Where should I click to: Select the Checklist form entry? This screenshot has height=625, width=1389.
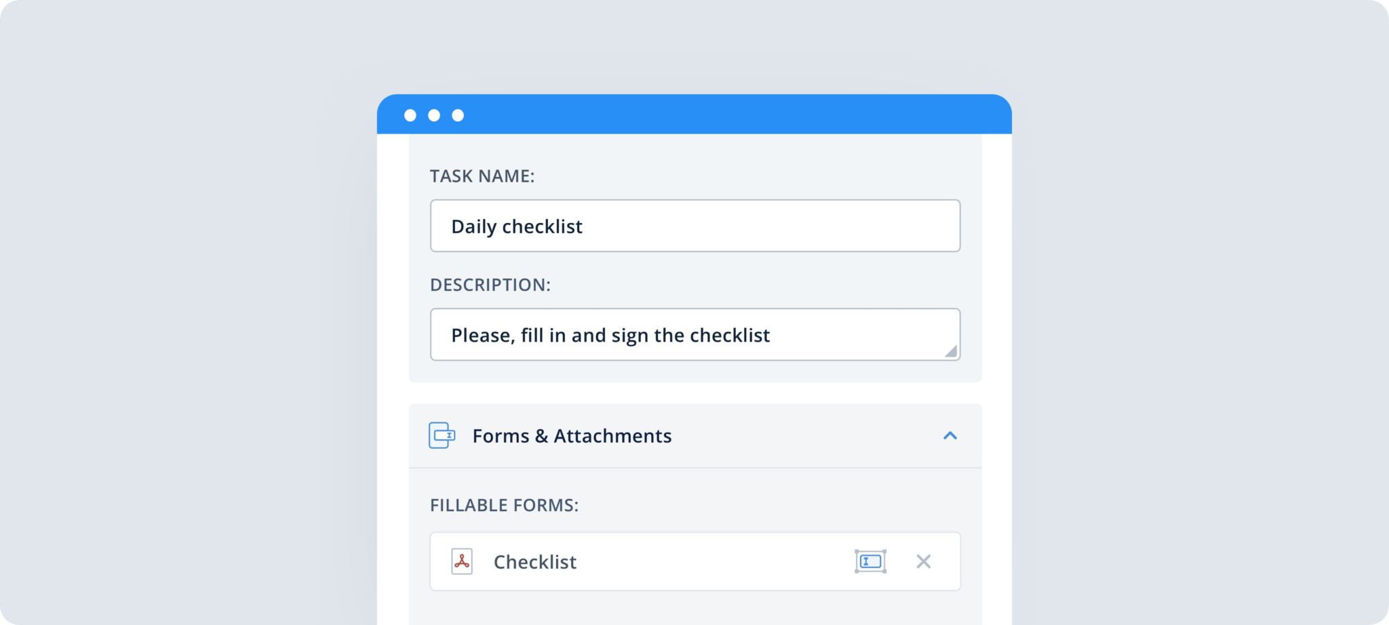pyautogui.click(x=644, y=561)
